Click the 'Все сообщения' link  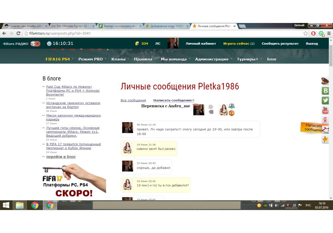coord(133,100)
